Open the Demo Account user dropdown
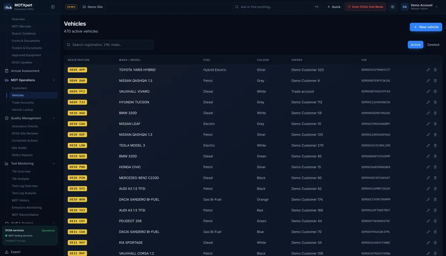The height and width of the screenshot is (256, 446). 420,7
